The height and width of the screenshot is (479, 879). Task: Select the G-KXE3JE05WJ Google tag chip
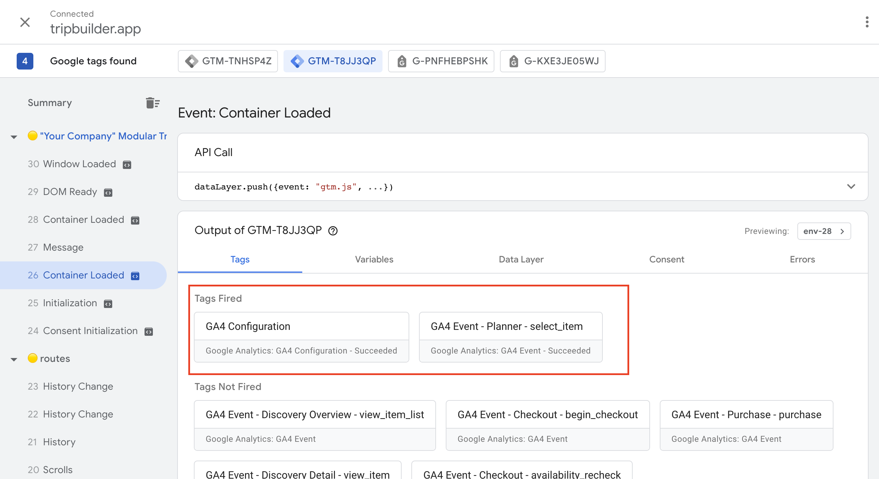[x=552, y=61]
